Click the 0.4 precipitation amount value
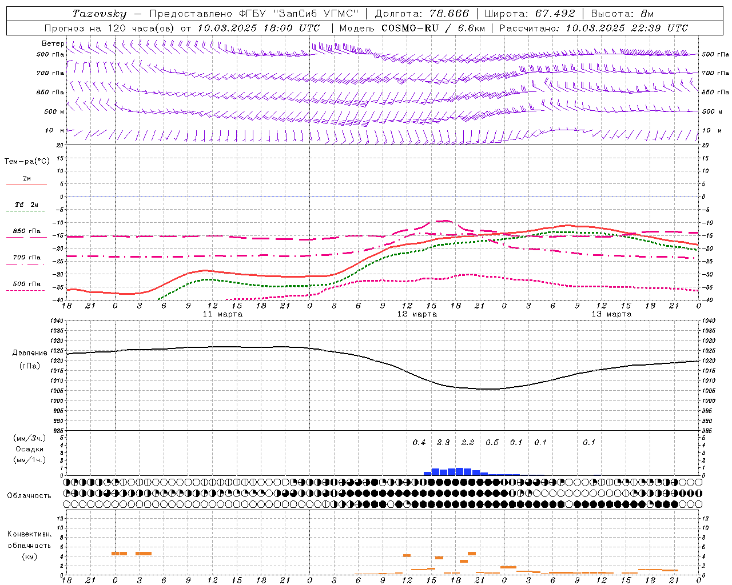Screen dimensions: 732x585 (x=419, y=443)
